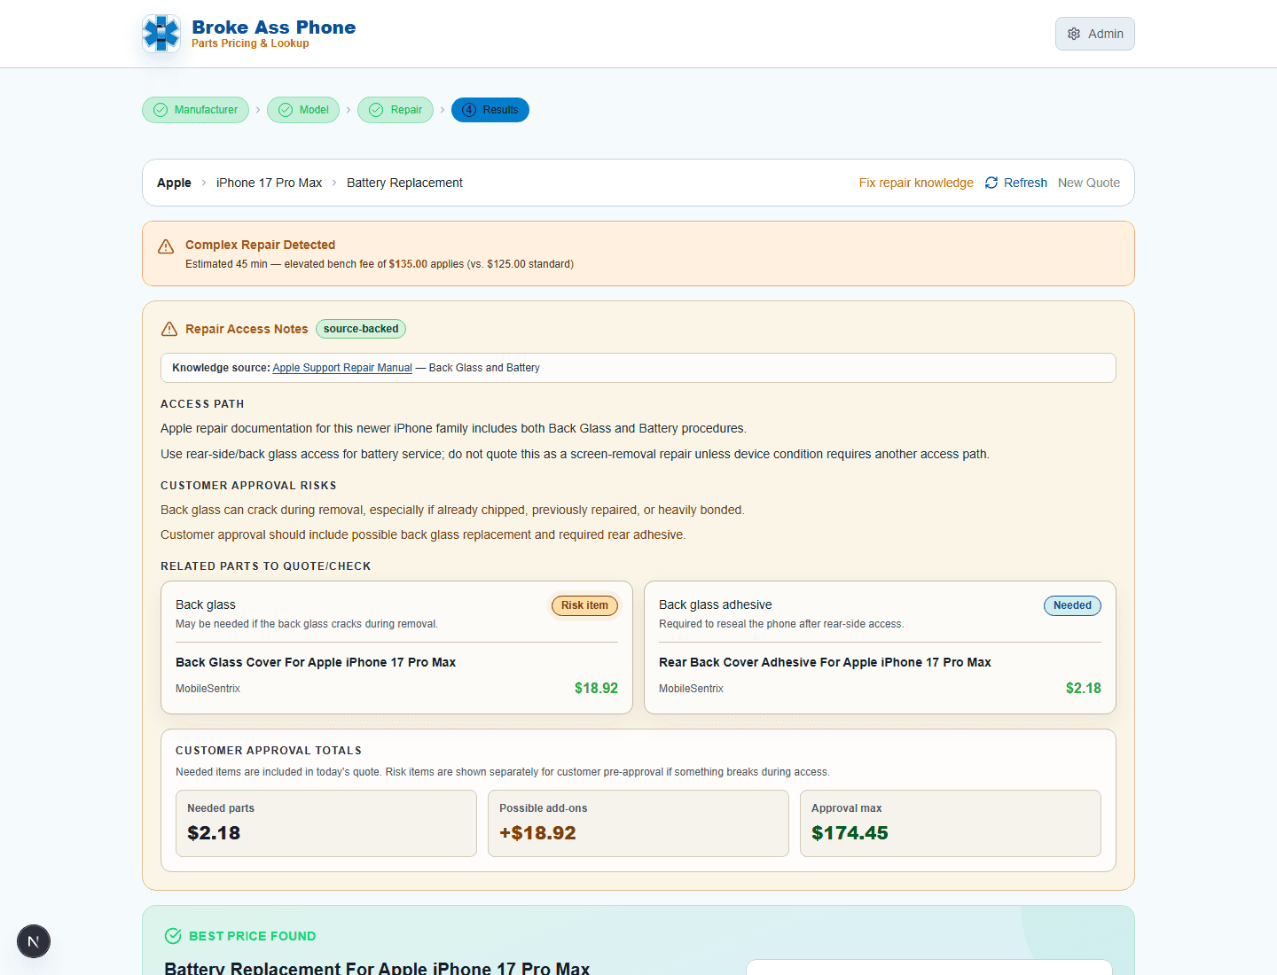Start a New Quote
The width and height of the screenshot is (1277, 975).
tap(1089, 183)
